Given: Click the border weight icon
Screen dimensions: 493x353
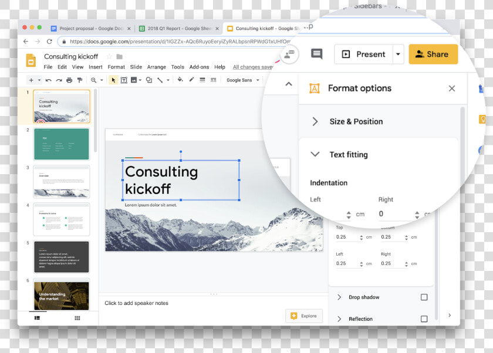Looking at the screenshot, I should point(202,80).
